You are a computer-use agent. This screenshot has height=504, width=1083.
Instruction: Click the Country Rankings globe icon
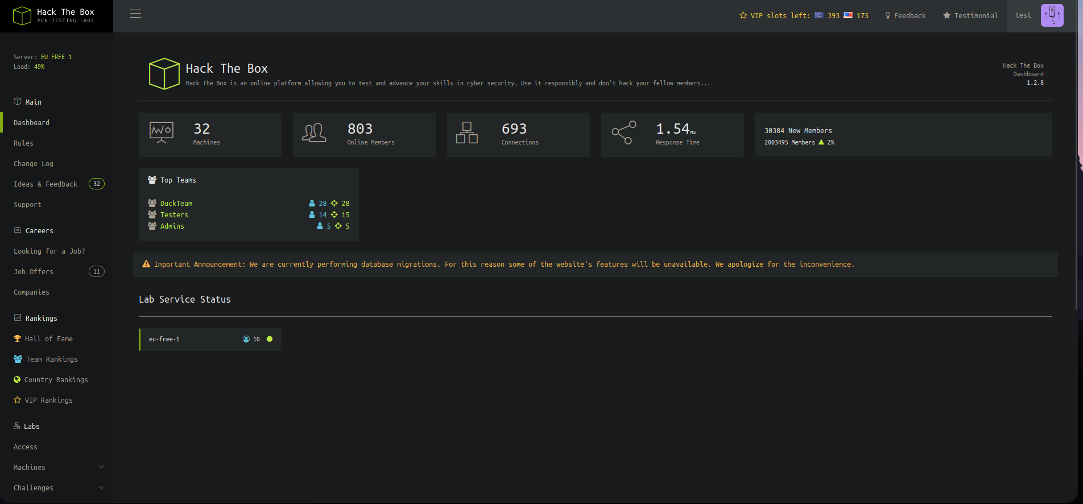[x=17, y=379]
